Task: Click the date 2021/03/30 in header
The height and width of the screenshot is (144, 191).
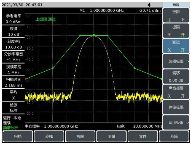Action: click(12, 5)
